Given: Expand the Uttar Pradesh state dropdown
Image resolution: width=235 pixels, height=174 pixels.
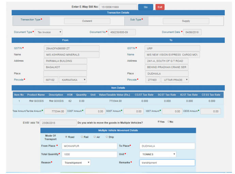Looking at the screenshot, I should (x=175, y=80).
